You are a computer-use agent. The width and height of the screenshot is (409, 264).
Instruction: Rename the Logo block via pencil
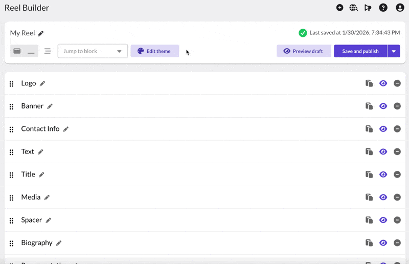[x=42, y=83]
